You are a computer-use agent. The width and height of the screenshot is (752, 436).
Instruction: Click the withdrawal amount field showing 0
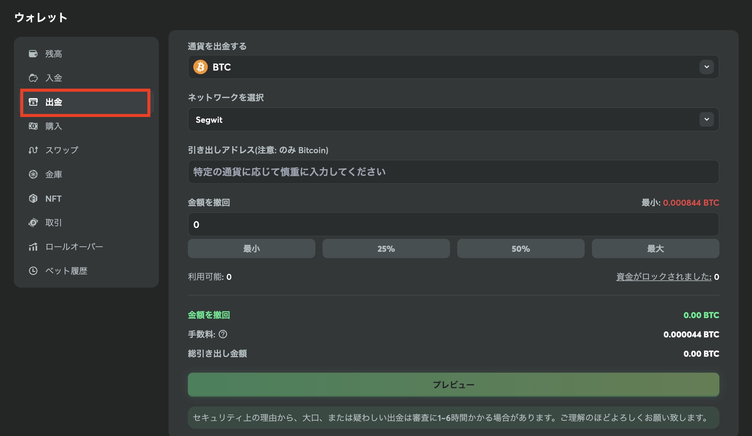pyautogui.click(x=453, y=224)
